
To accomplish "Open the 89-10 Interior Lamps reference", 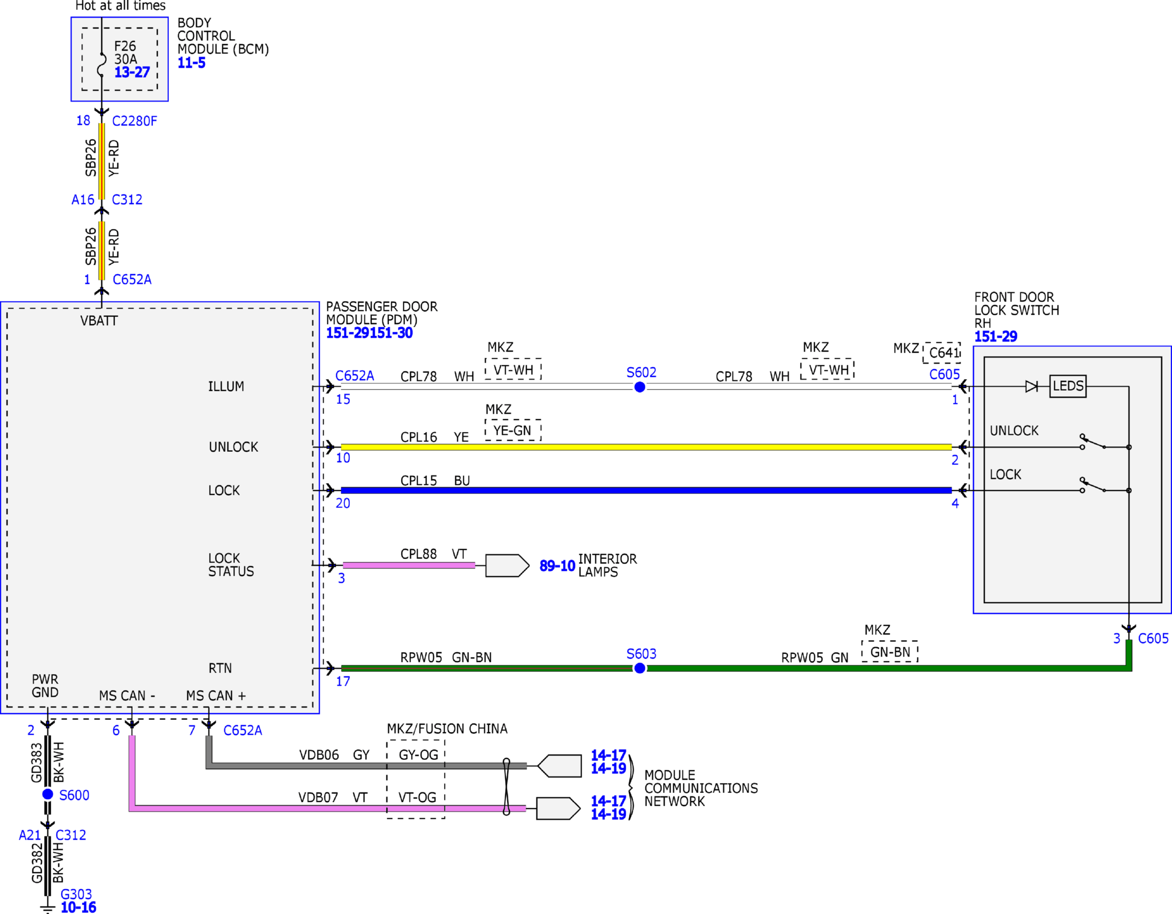I will coord(557,566).
